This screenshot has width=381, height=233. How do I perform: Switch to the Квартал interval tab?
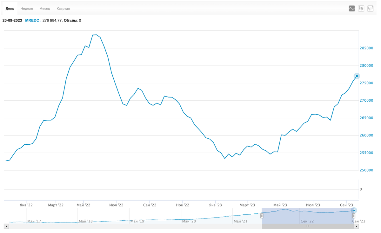[x=63, y=9]
